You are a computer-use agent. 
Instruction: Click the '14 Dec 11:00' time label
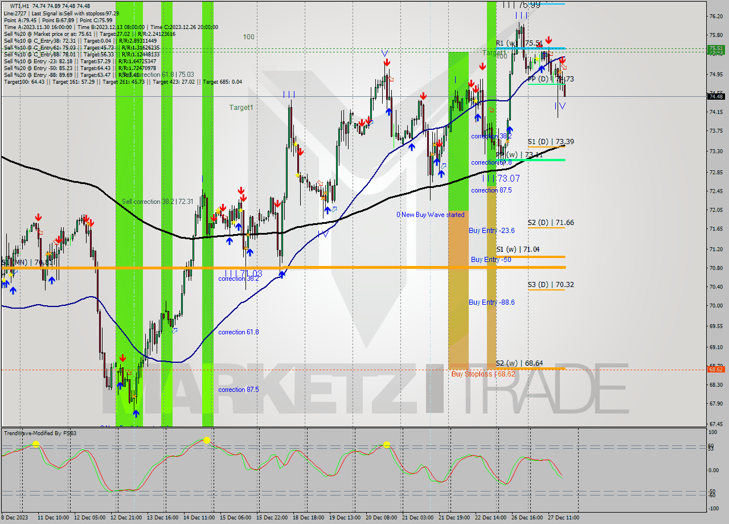coord(199,517)
